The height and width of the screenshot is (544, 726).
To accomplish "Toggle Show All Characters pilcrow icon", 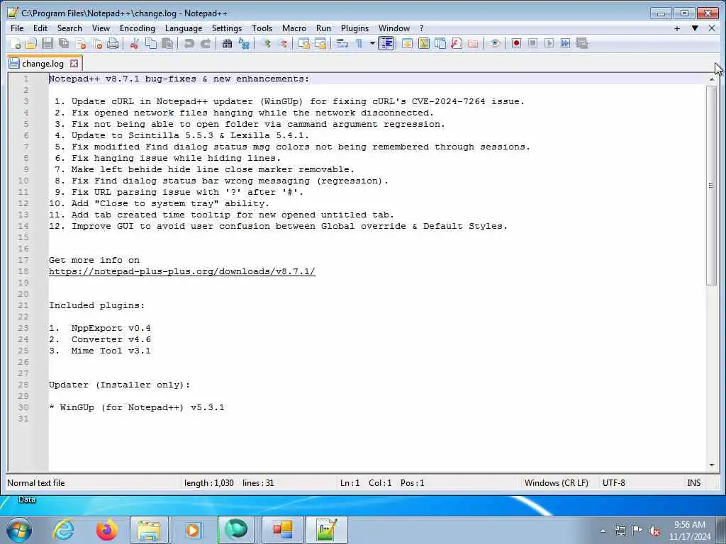I will [x=359, y=43].
